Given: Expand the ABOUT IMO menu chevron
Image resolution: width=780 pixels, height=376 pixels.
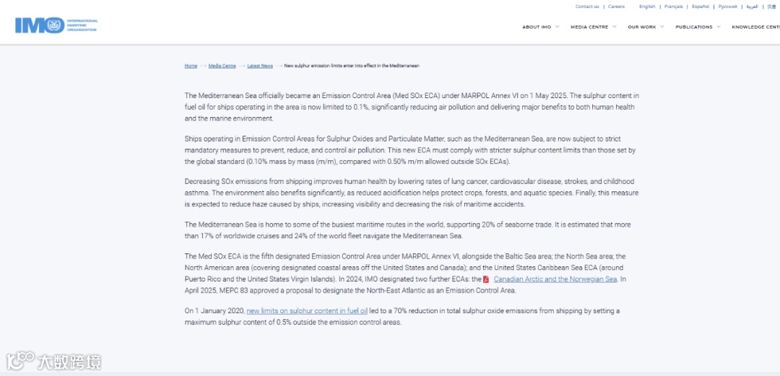Looking at the screenshot, I should tap(557, 27).
